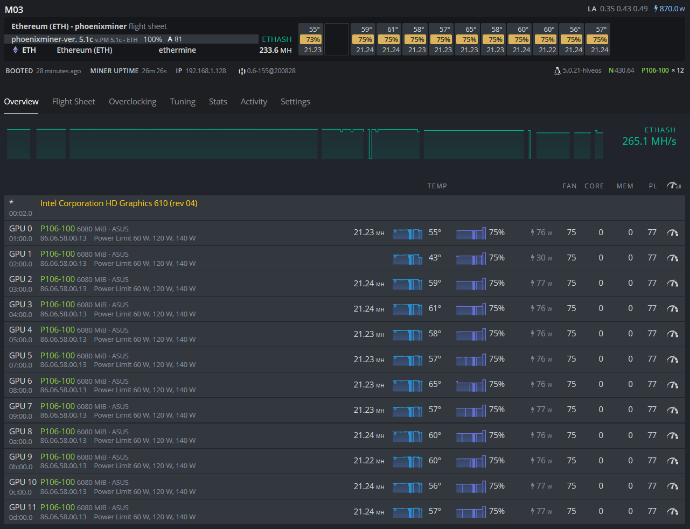Click the MINER UPTIME 26m 26s status
Image resolution: width=690 pixels, height=529 pixels.
tap(128, 71)
